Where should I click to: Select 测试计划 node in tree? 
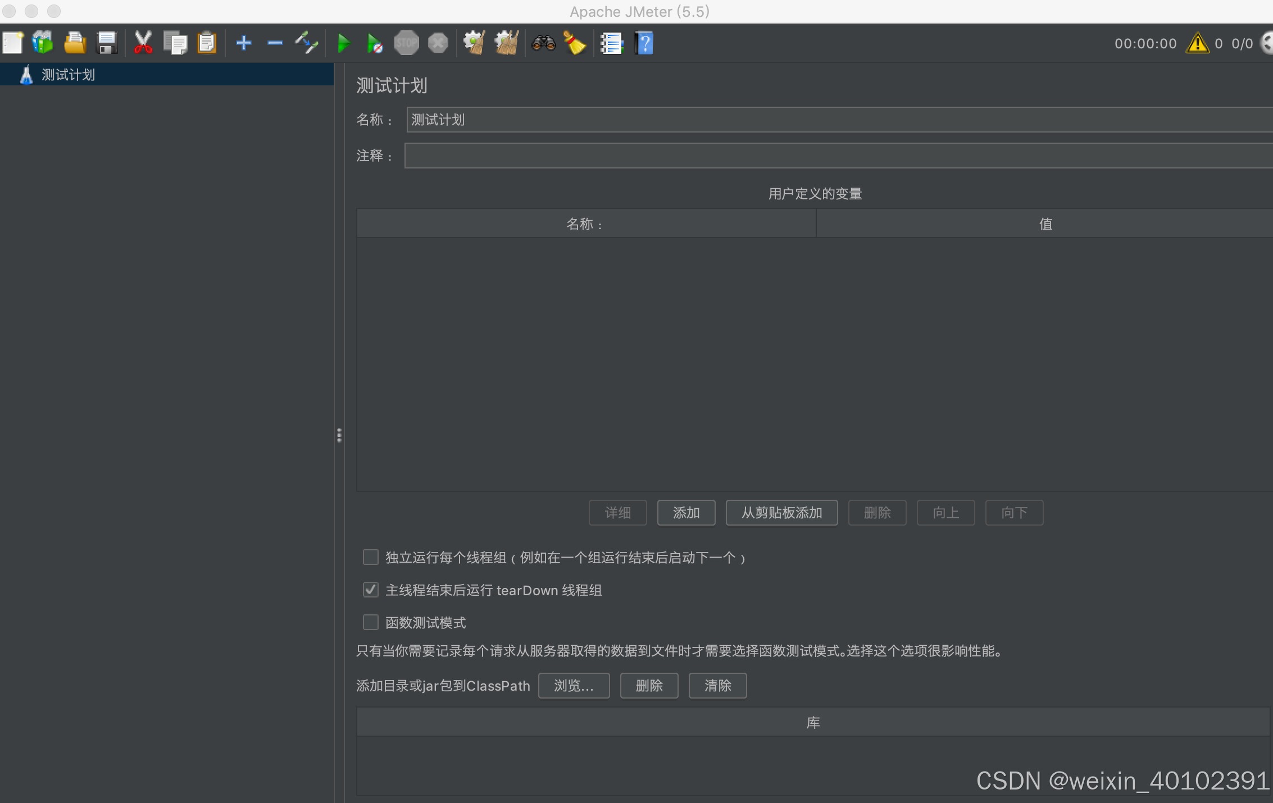(68, 75)
